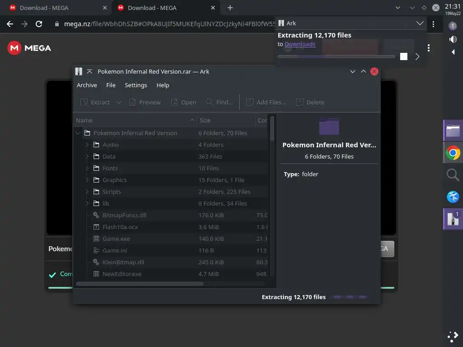The height and width of the screenshot is (347, 463).
Task: Close the first Download - MEGA tab
Action: click(x=105, y=8)
